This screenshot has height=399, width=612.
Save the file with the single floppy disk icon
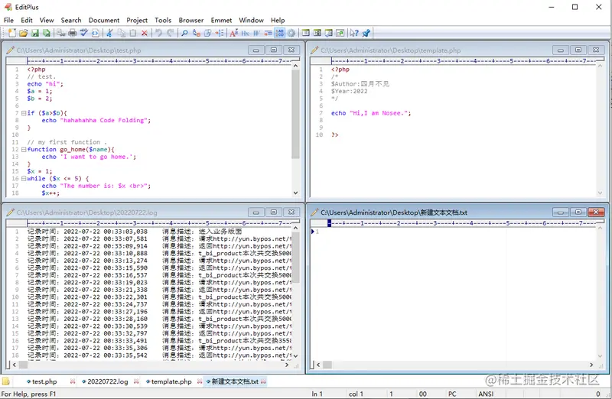pyautogui.click(x=35, y=33)
